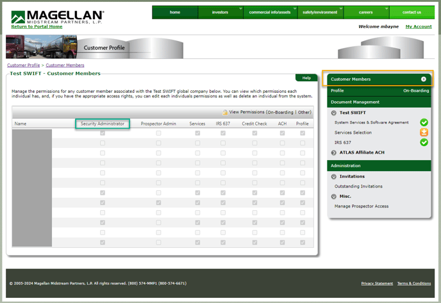Click the Welcome mbayne text
The image size is (441, 303).
[x=378, y=27]
